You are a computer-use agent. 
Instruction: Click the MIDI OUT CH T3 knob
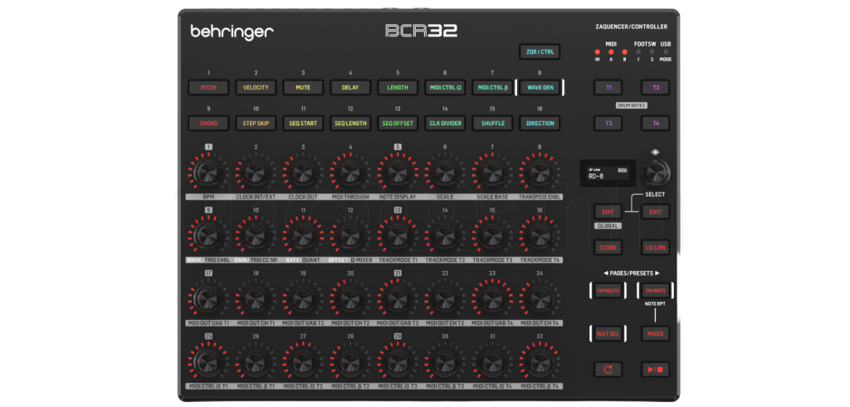tap(445, 298)
